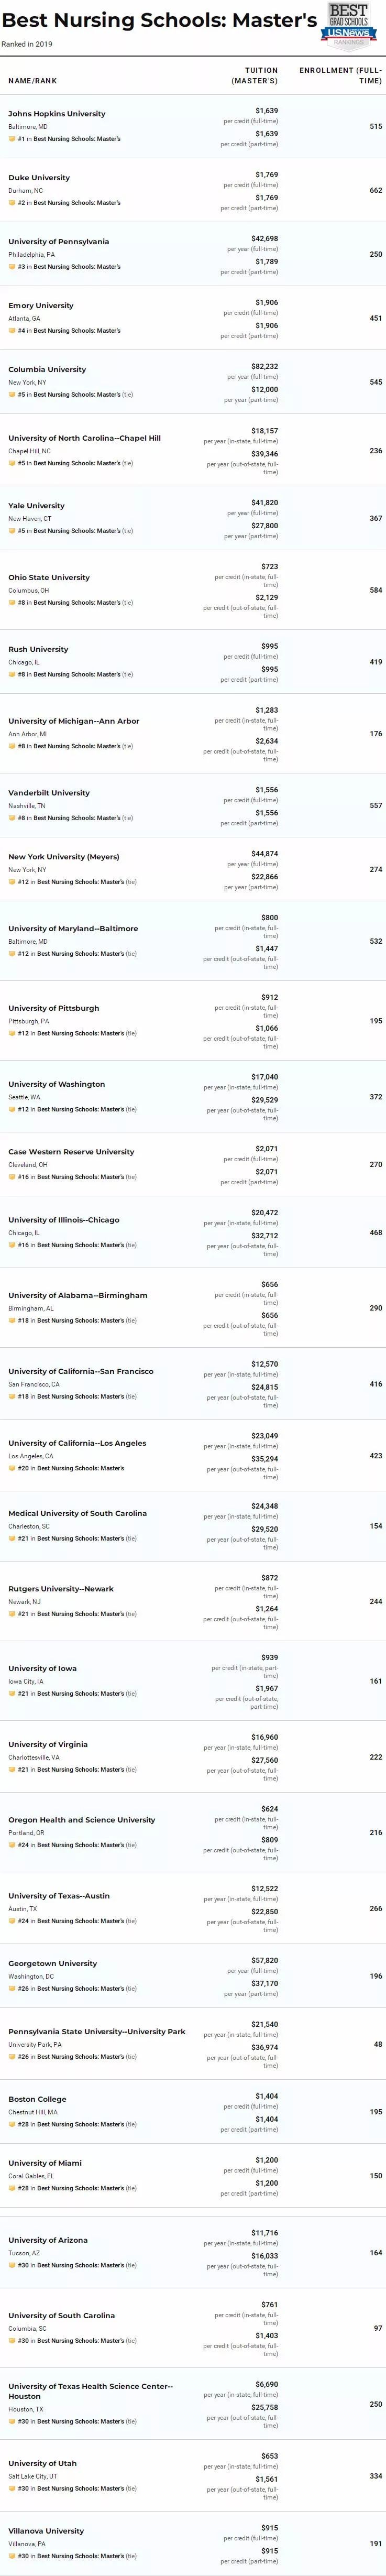
Task: Open the University of Pennsylvania school link
Action: coord(59,242)
